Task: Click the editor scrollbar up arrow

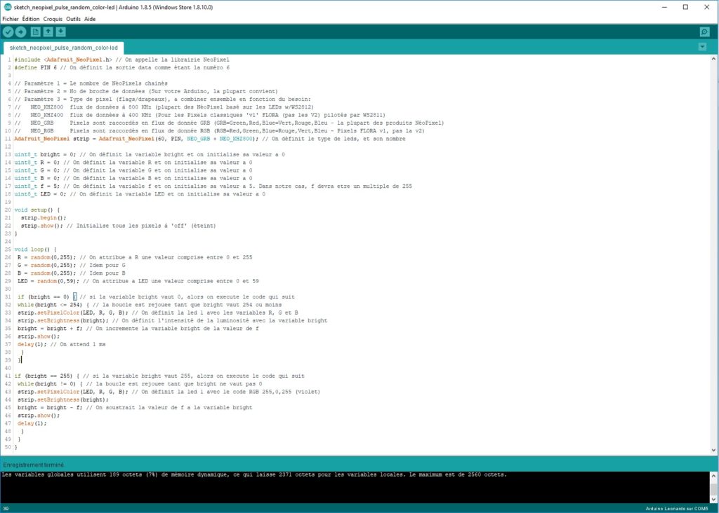Action: (713, 59)
